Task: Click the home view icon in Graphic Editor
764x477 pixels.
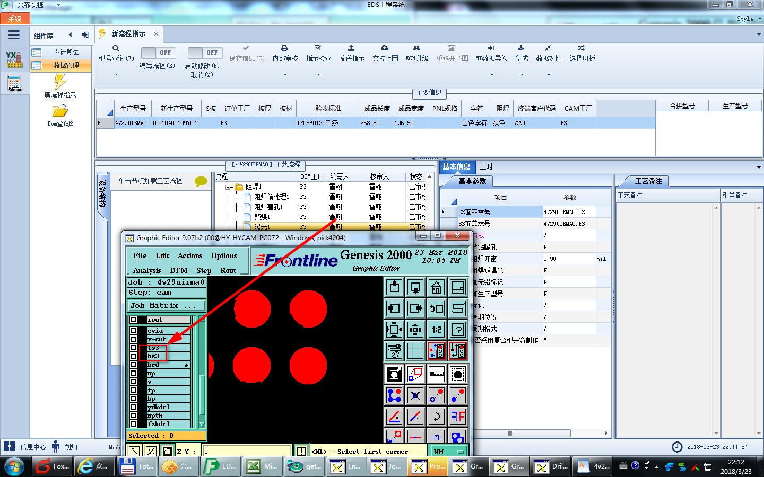Action: 437,287
